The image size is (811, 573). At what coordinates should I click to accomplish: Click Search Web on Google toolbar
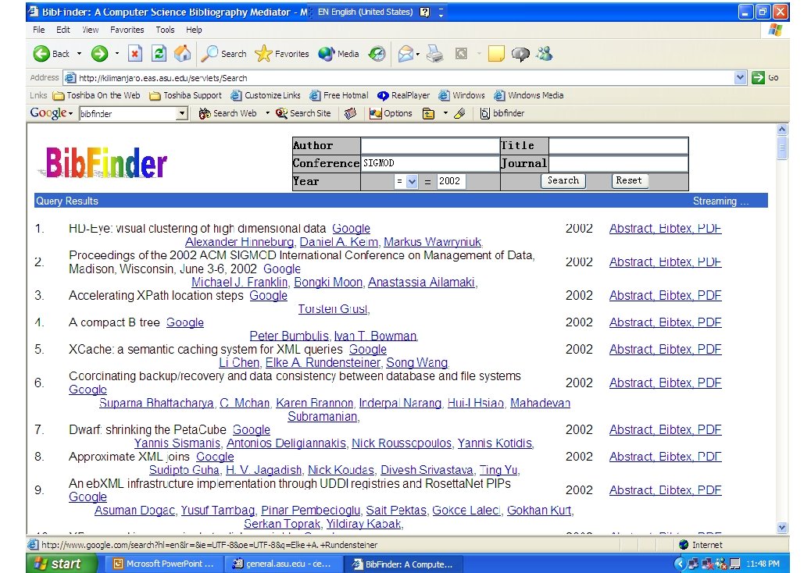click(227, 113)
